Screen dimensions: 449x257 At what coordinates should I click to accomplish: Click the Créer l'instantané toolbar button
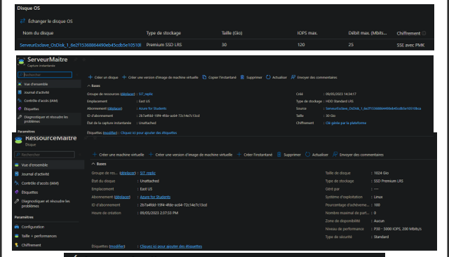(255, 155)
